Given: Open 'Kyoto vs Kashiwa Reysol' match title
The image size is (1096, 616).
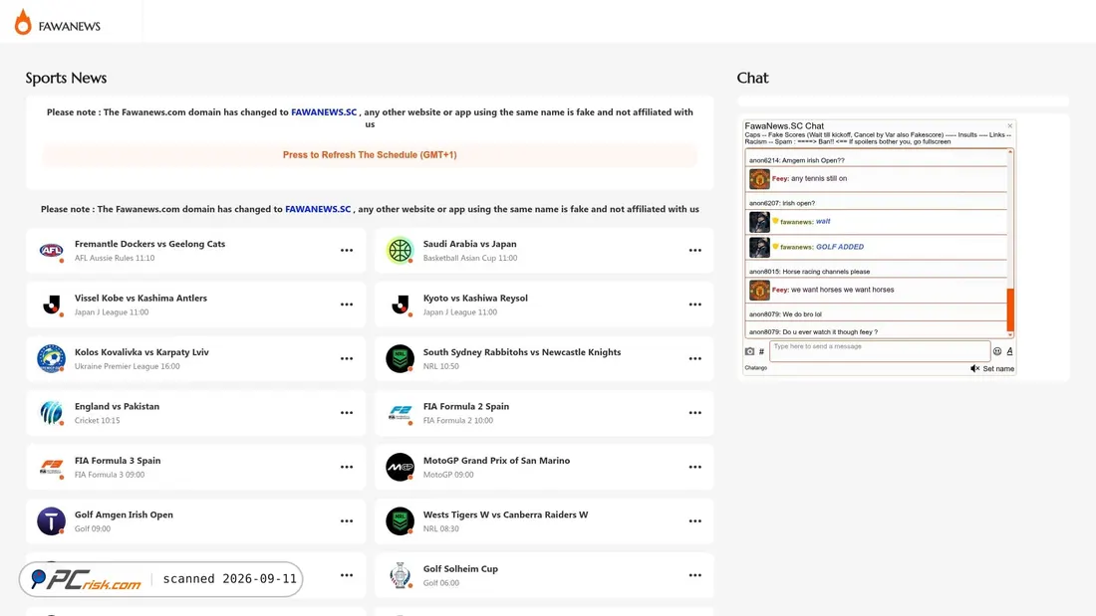Looking at the screenshot, I should click(x=475, y=298).
